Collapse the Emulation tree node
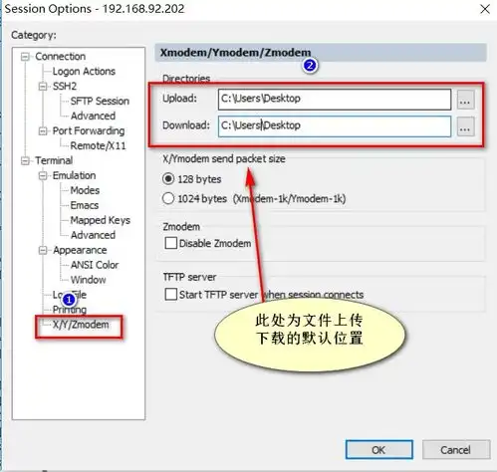Screen dimensions: 497x472 click(x=43, y=175)
